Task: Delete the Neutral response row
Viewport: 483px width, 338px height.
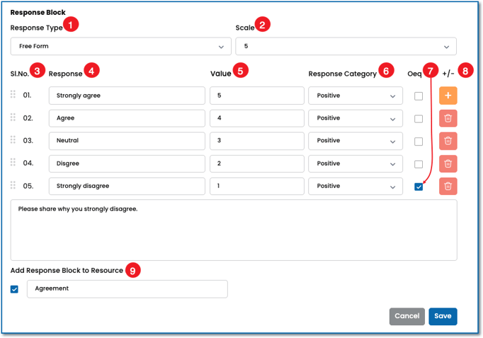Action: pyautogui.click(x=448, y=141)
